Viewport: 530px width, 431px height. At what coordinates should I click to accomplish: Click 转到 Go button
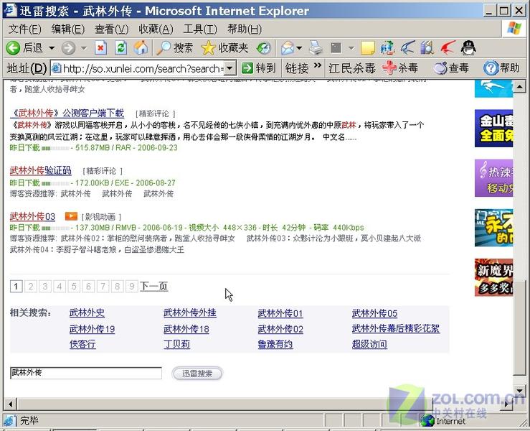(x=259, y=68)
